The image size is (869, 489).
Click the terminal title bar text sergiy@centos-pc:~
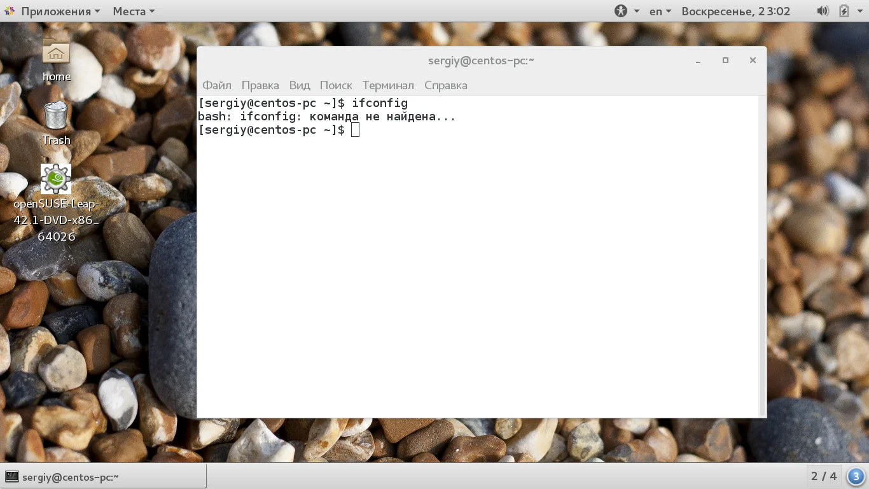tap(481, 60)
